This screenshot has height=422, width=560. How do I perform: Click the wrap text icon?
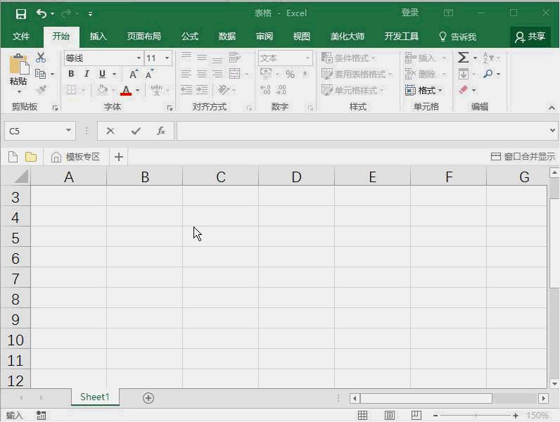coord(235,58)
